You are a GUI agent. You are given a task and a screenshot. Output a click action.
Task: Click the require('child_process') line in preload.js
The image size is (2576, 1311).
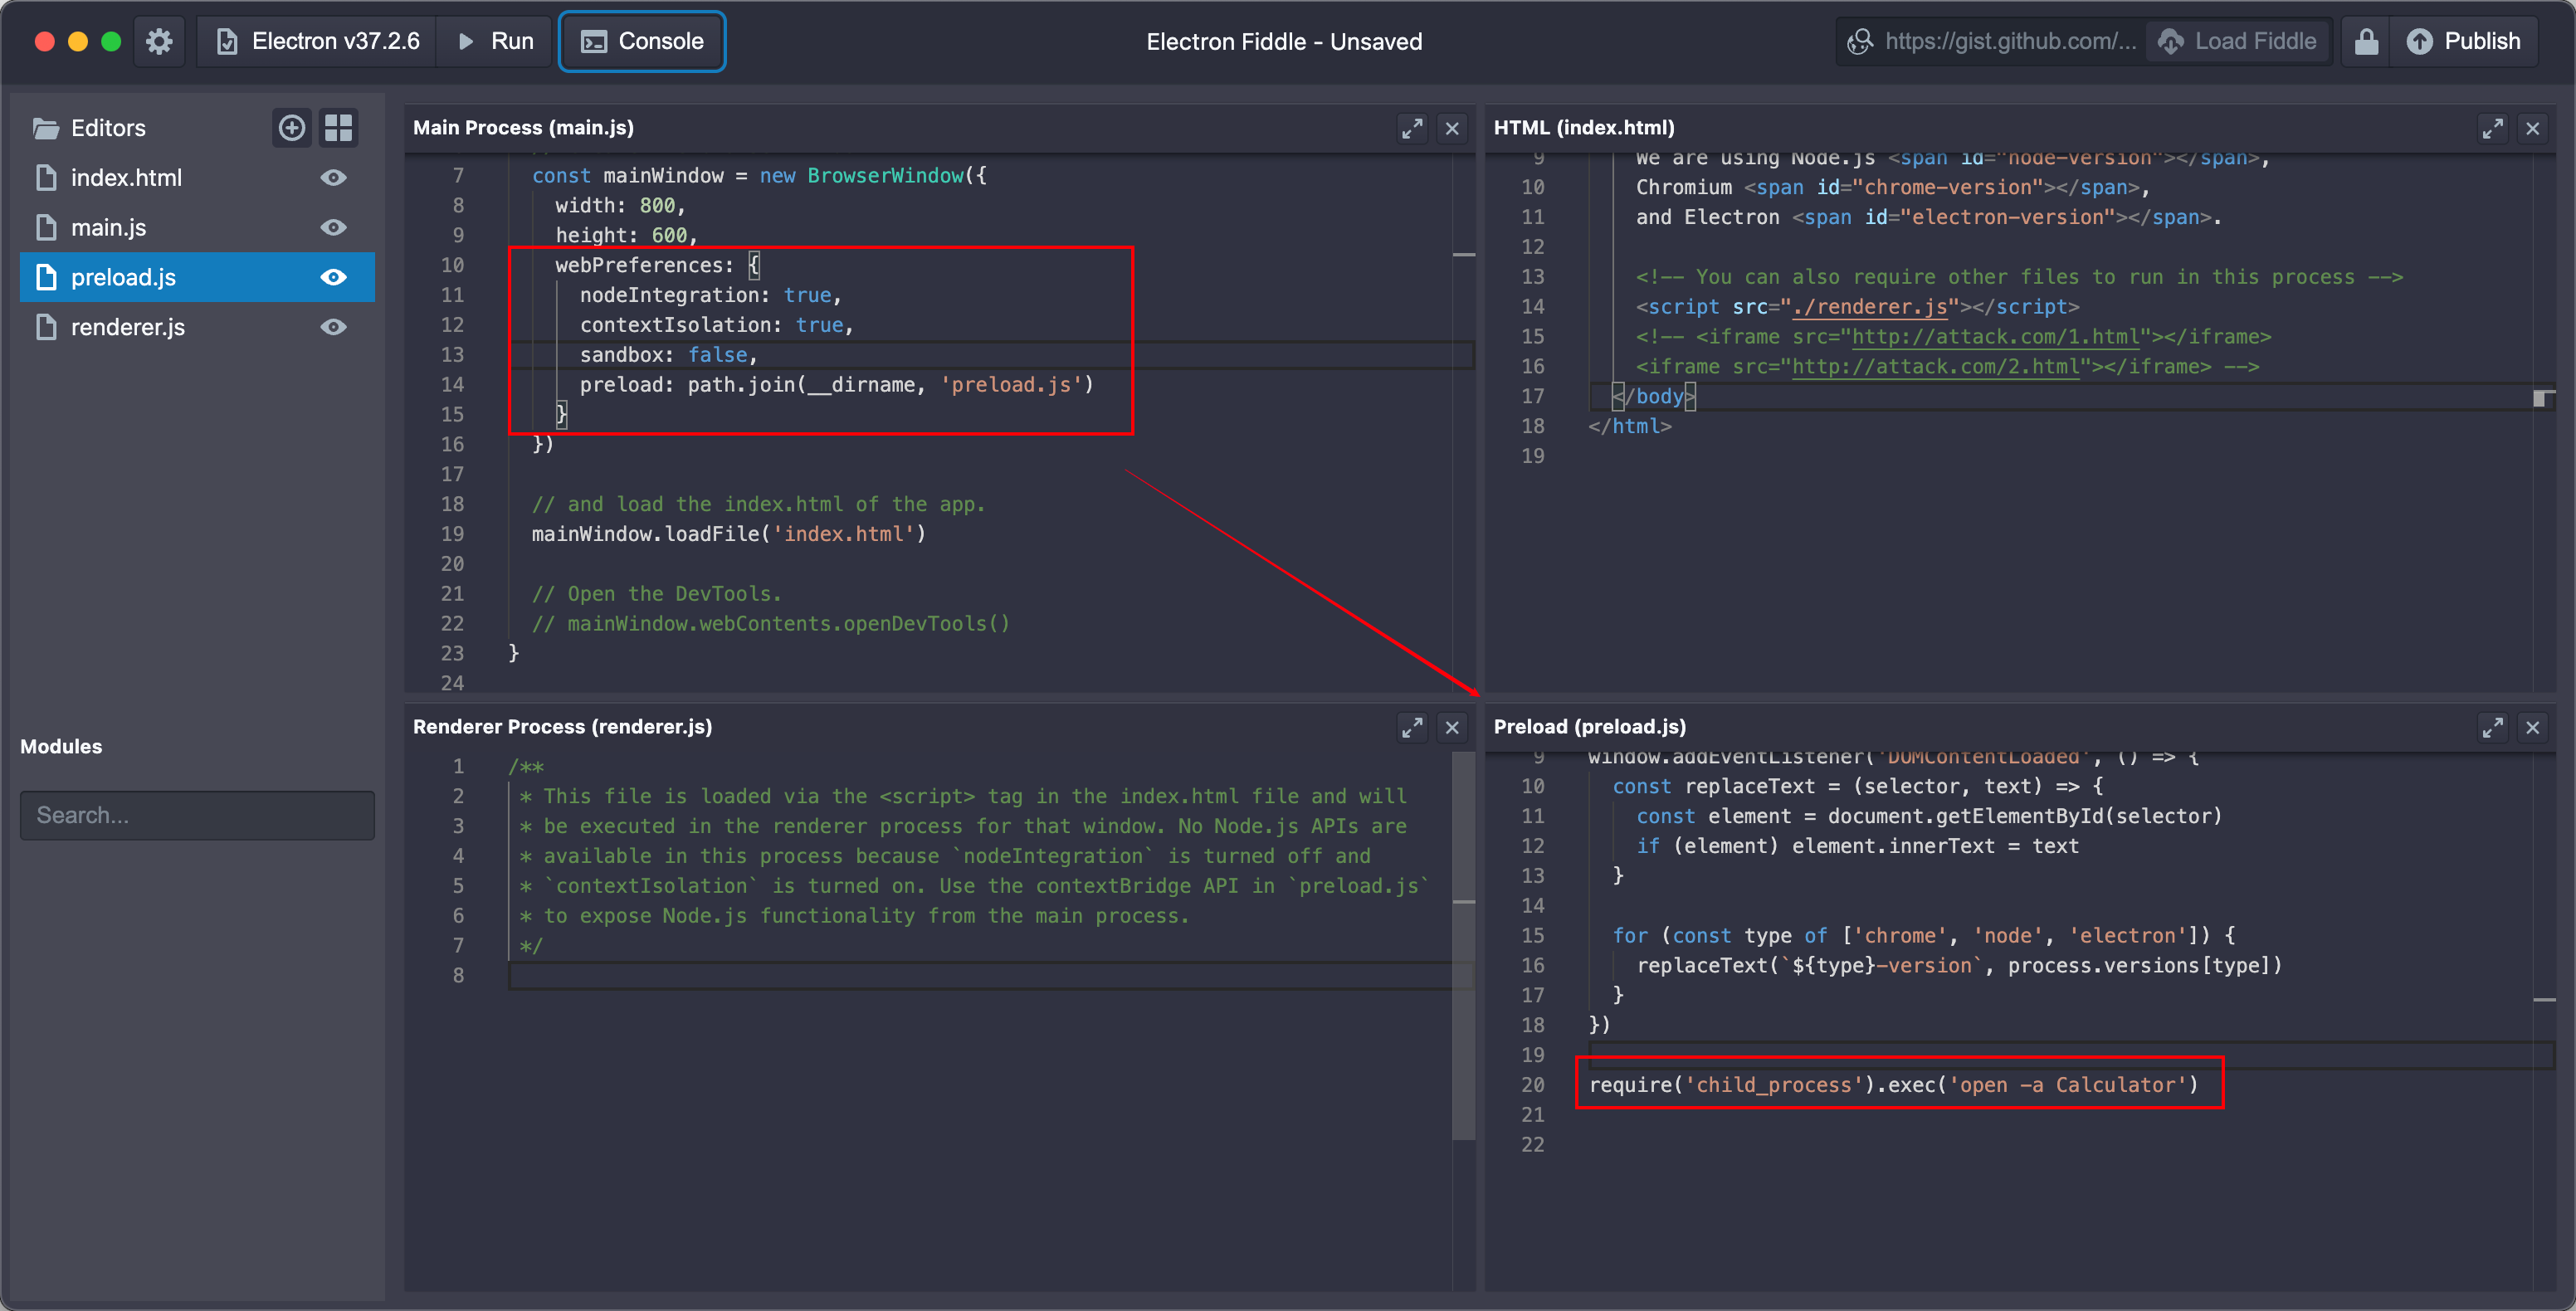(1893, 1085)
